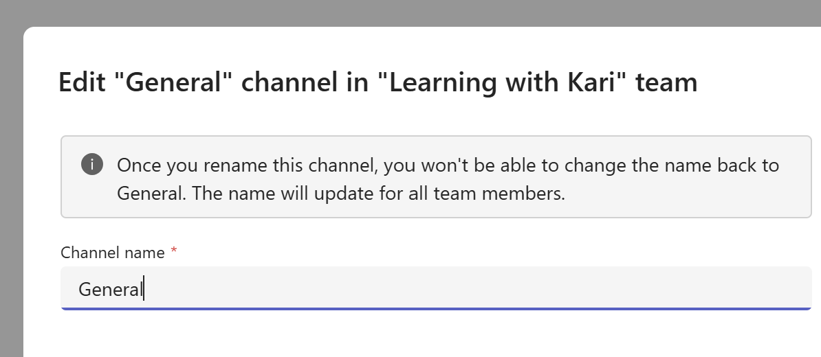Click the blank space right of the banner text
Screen dimensions: 821x357
688,194
